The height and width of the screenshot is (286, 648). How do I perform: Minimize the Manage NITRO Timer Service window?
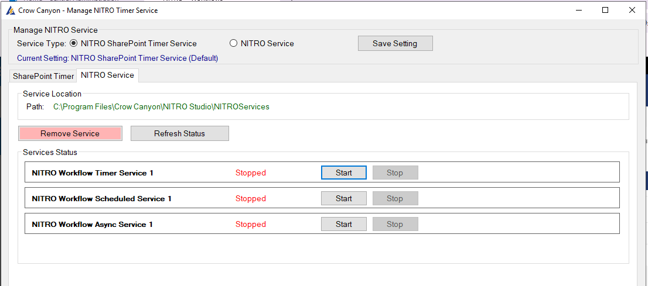pyautogui.click(x=579, y=11)
